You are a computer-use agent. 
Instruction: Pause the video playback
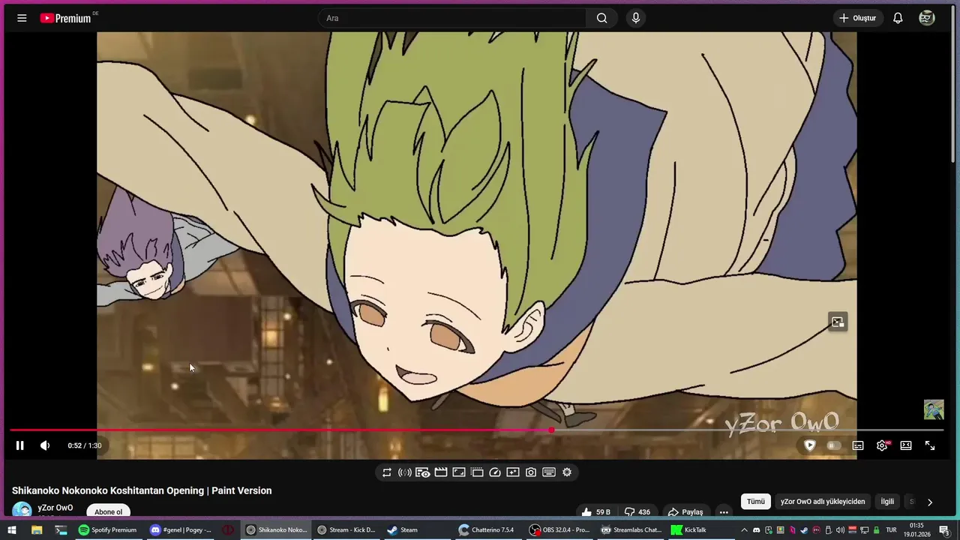[x=20, y=445]
